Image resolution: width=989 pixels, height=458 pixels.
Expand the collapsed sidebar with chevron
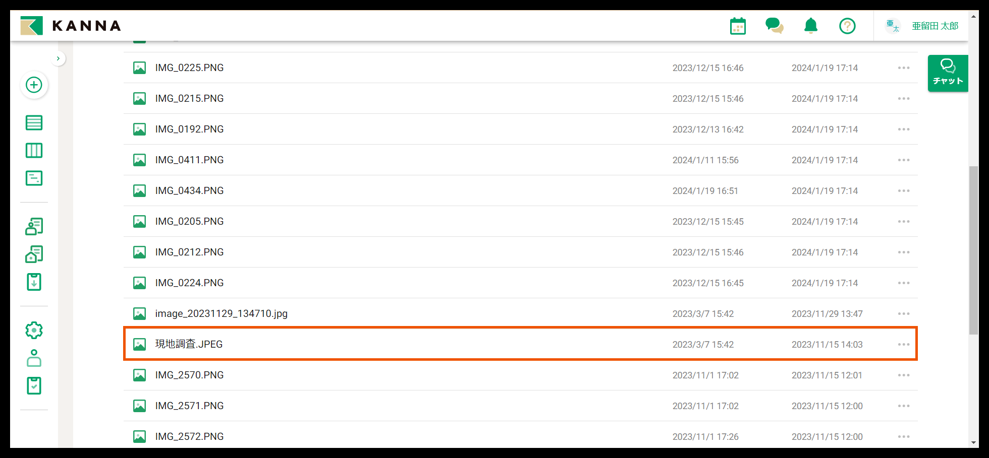[58, 58]
